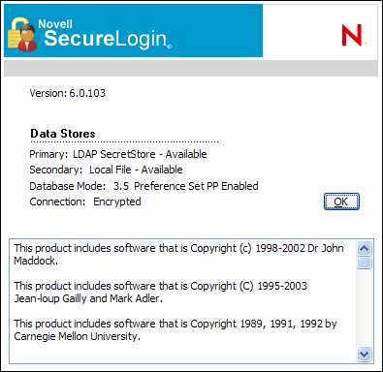Screen dimensions: 383x372
Task: Click the scrollbar up arrow
Action: (365, 248)
